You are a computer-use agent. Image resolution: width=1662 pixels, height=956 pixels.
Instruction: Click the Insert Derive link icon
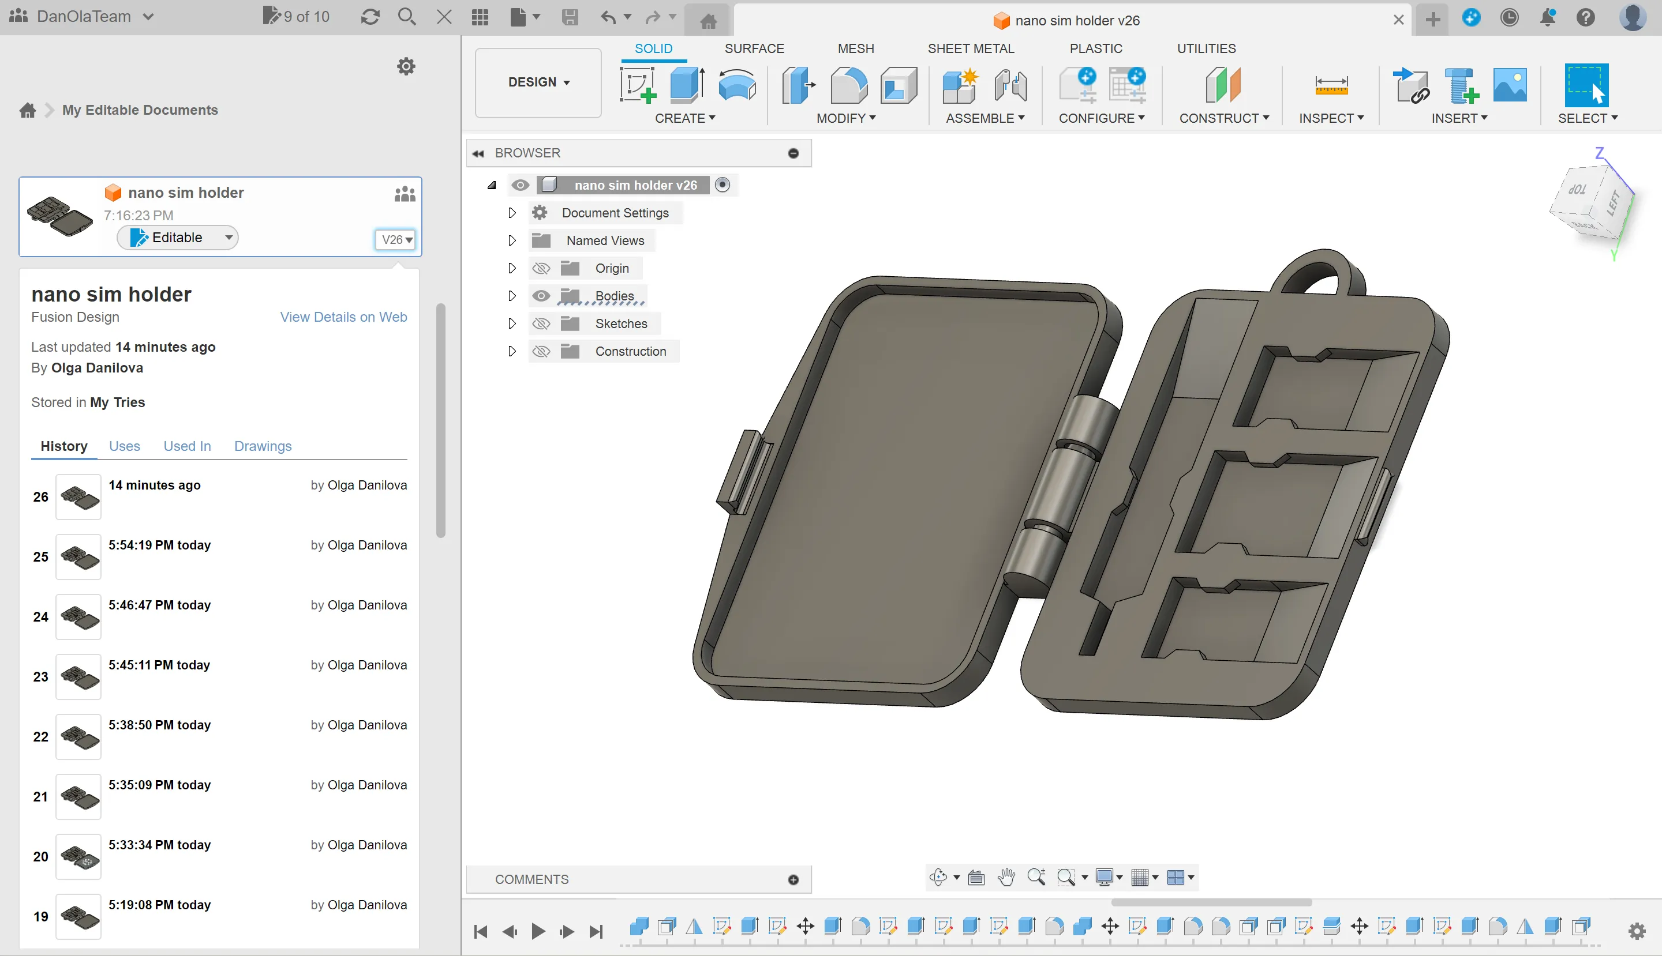[x=1410, y=85]
